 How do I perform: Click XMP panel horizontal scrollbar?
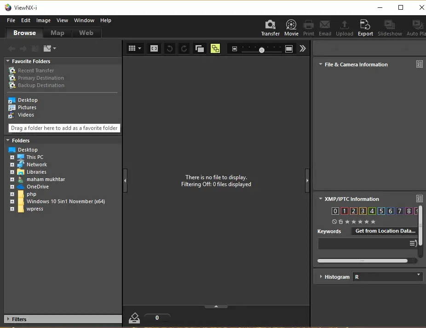coord(363,261)
